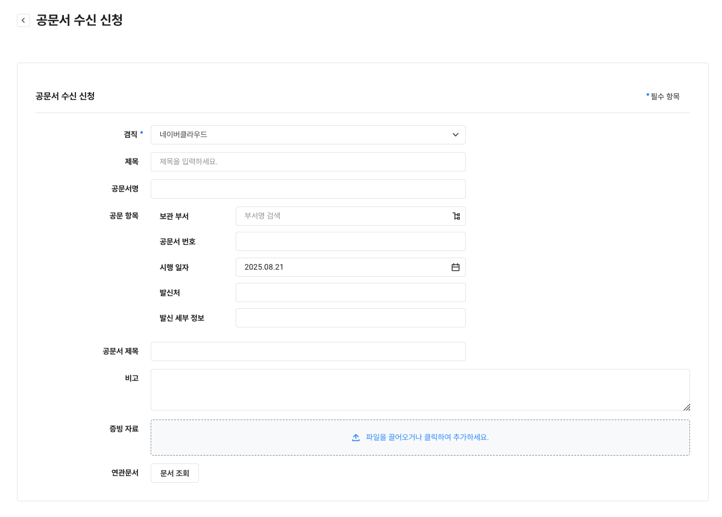Click the chevron arrow in the 겸직 field
Image resolution: width=722 pixels, height=517 pixels.
click(456, 135)
